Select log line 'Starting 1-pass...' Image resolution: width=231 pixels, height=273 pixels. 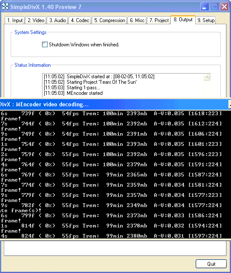click(72, 88)
